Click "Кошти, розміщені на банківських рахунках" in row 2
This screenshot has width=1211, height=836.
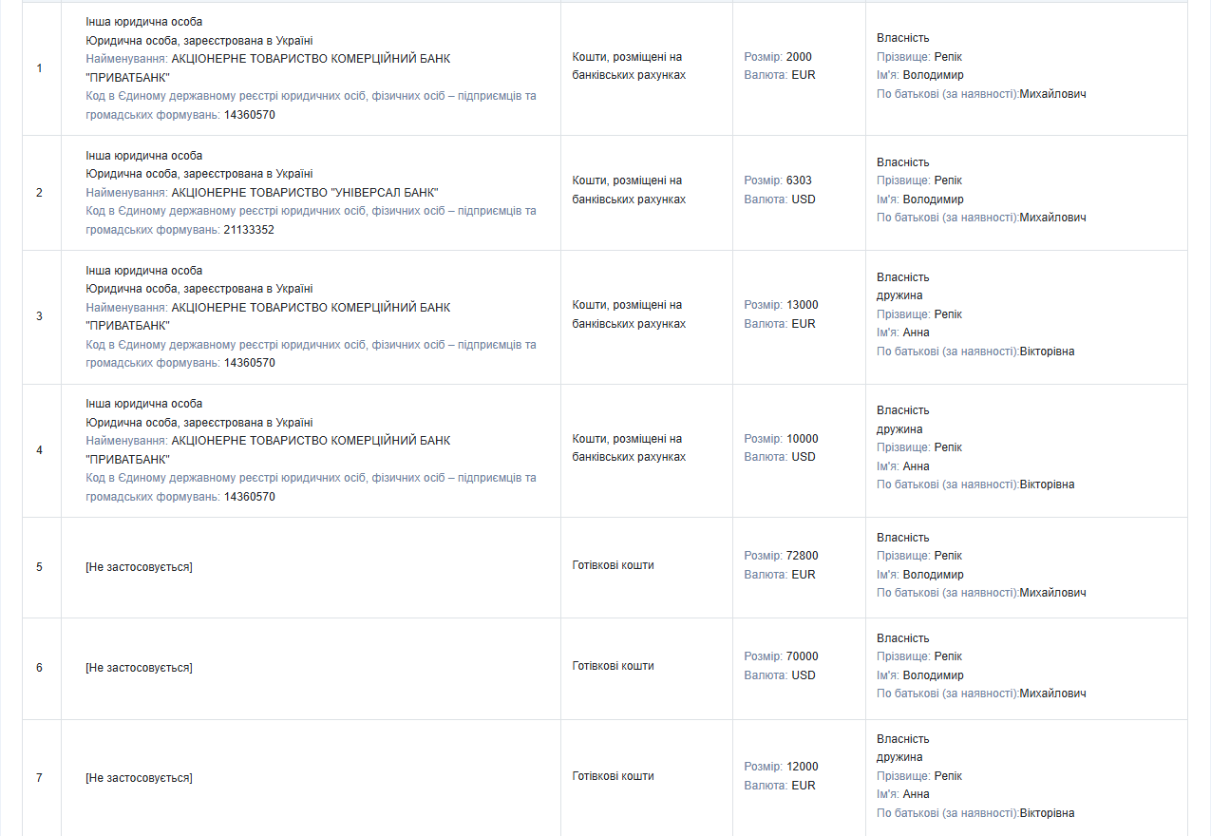point(628,190)
